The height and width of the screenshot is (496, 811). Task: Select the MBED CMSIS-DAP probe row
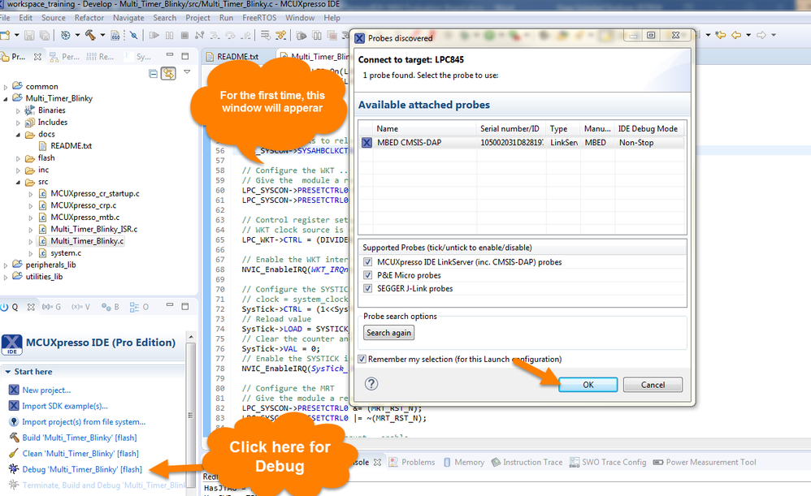pyautogui.click(x=522, y=143)
